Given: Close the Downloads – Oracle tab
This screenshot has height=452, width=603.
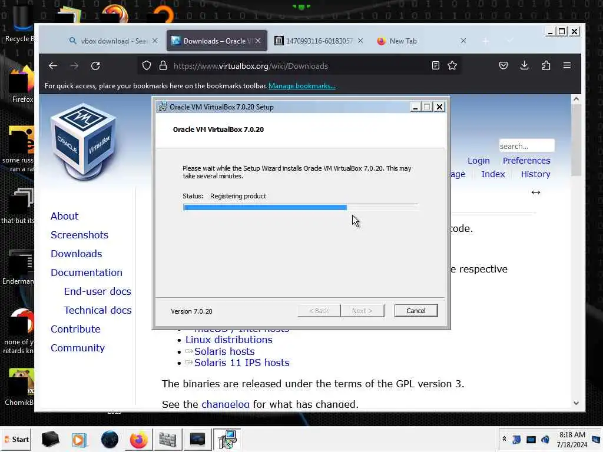Looking at the screenshot, I should [x=258, y=41].
